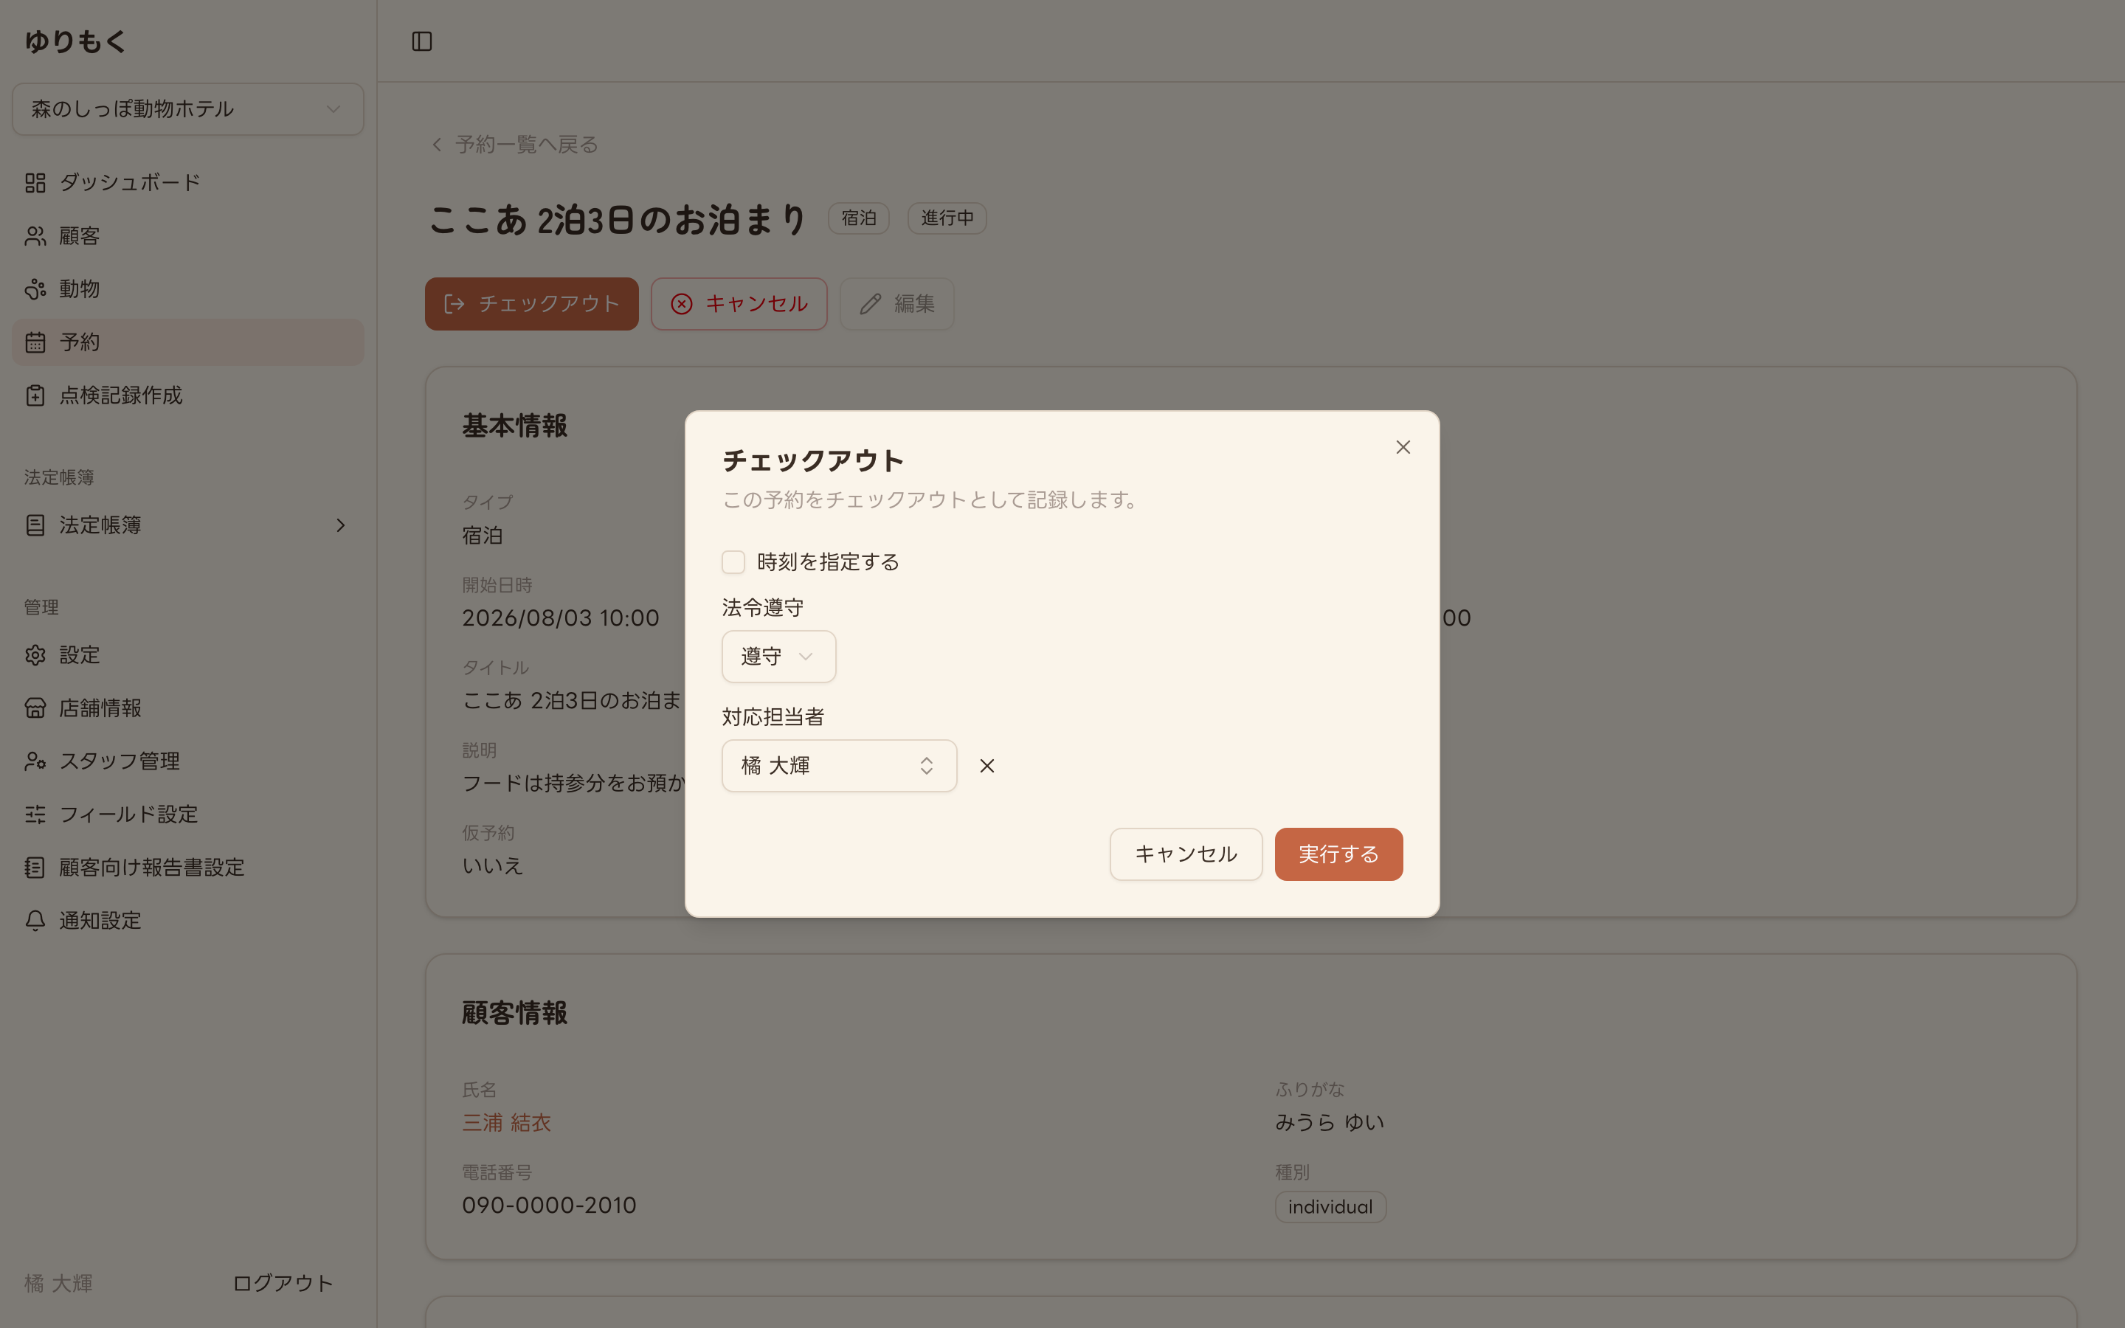Open the 森のしっぽ動物ホテル store selector

[188, 109]
